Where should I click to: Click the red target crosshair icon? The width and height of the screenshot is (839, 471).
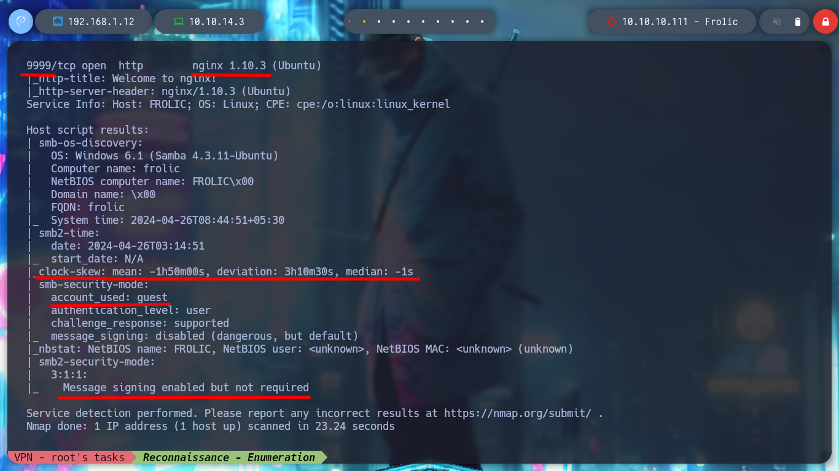[611, 21]
